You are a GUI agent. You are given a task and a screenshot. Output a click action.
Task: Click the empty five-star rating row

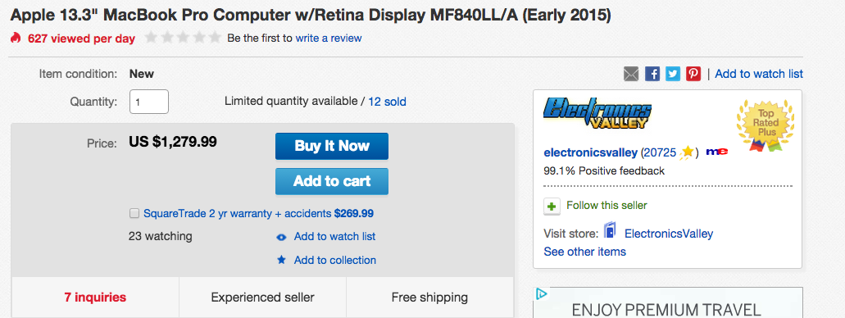click(x=183, y=38)
